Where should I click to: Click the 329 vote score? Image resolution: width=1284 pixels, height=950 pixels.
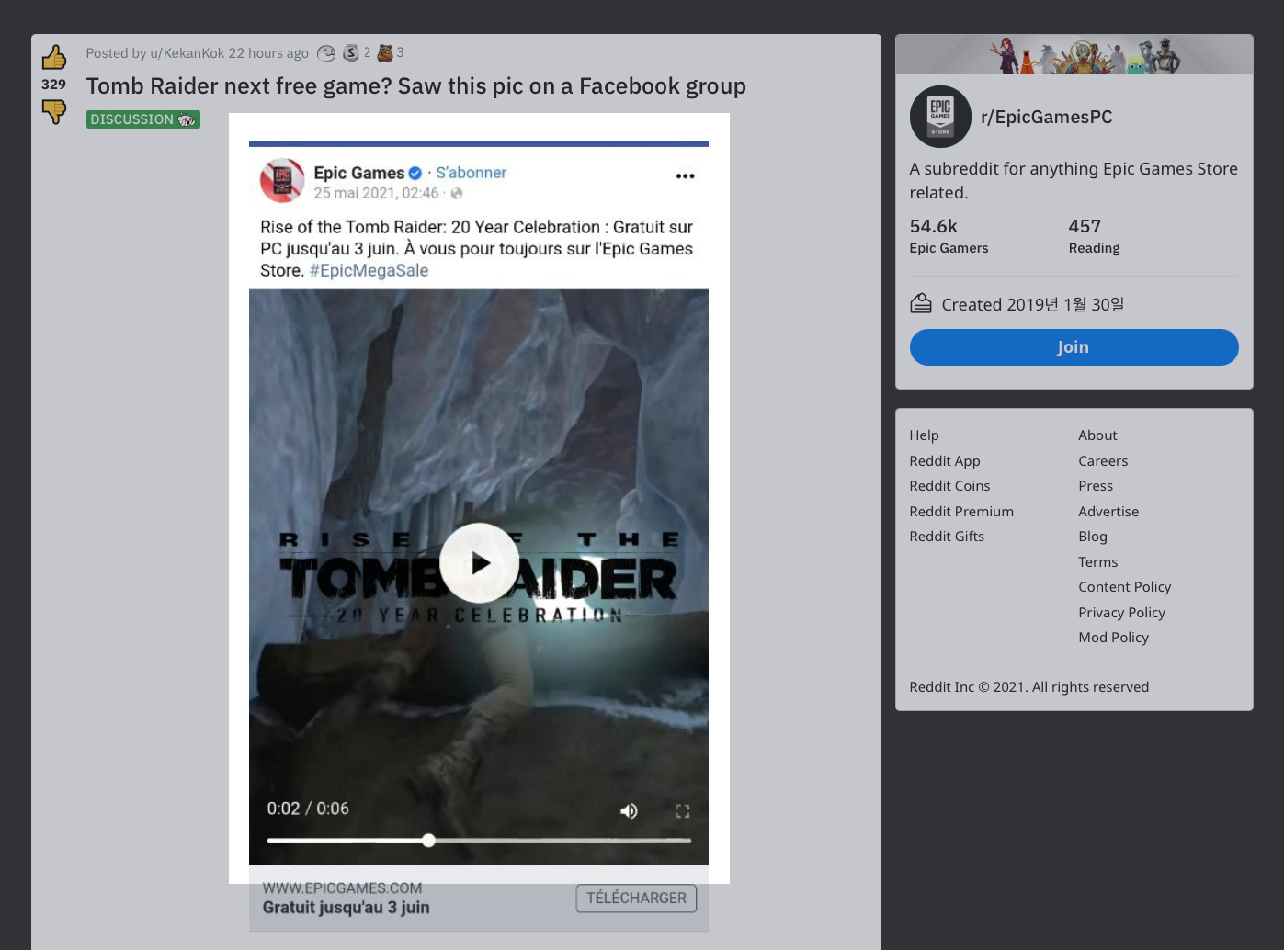click(53, 85)
